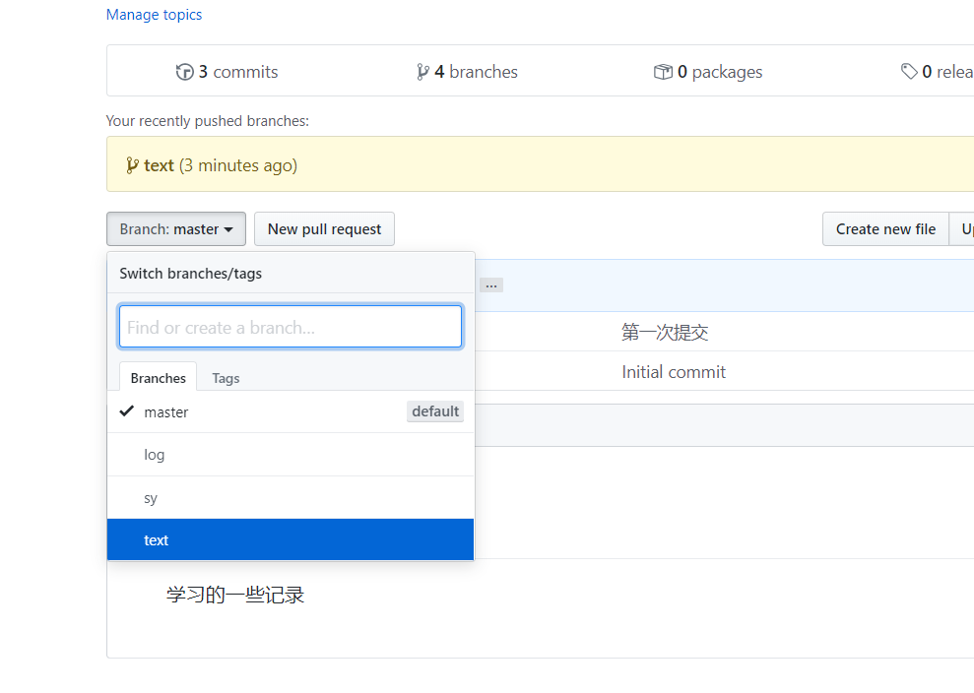The image size is (974, 693).
Task: Click the packages box icon
Action: [663, 72]
